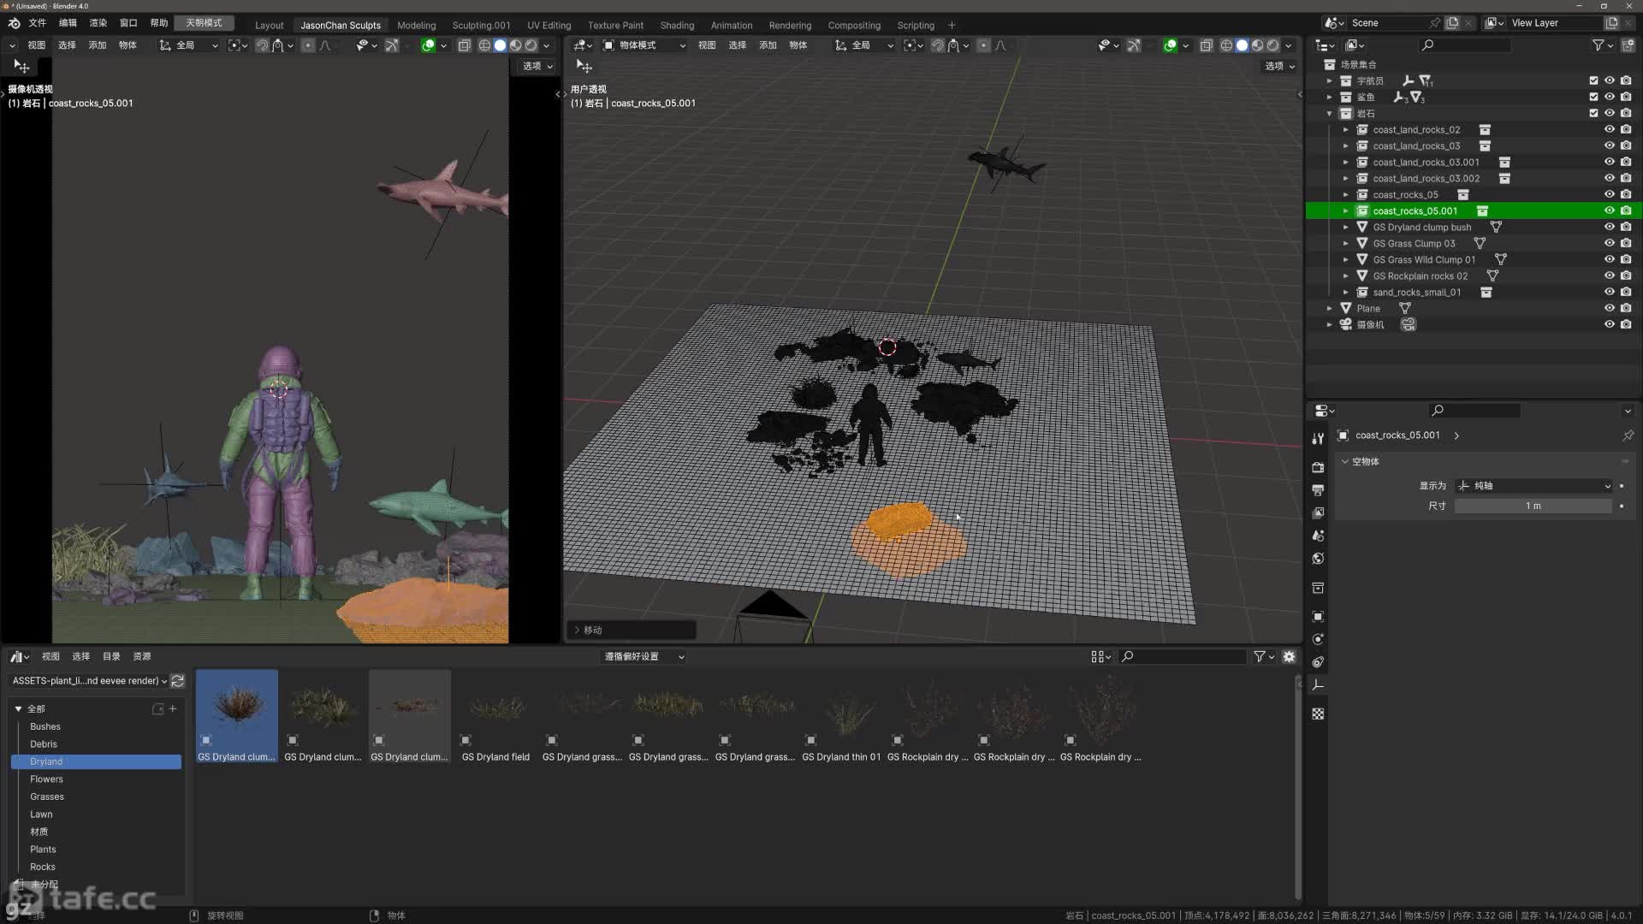This screenshot has height=924, width=1643.
Task: Open 遵循偏好设置 import method dropdown
Action: 644,656
